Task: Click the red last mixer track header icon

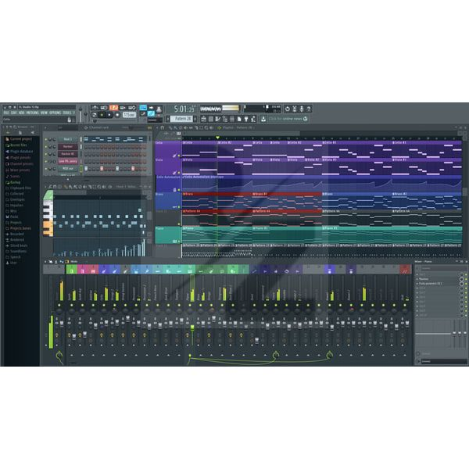Action: pos(405,270)
